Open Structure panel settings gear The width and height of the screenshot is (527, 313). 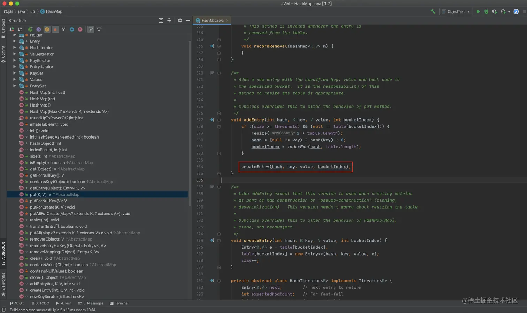[x=180, y=21]
